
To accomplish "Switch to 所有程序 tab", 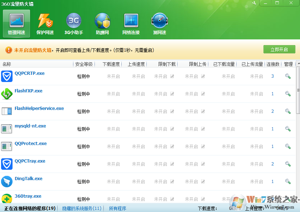I will point(118,208).
